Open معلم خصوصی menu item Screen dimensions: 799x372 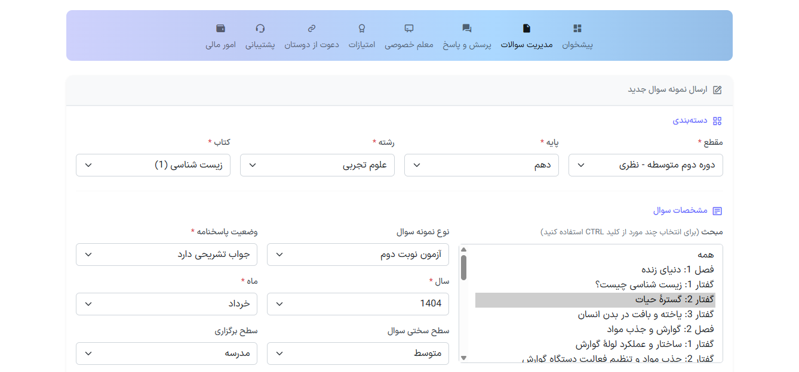[409, 45]
